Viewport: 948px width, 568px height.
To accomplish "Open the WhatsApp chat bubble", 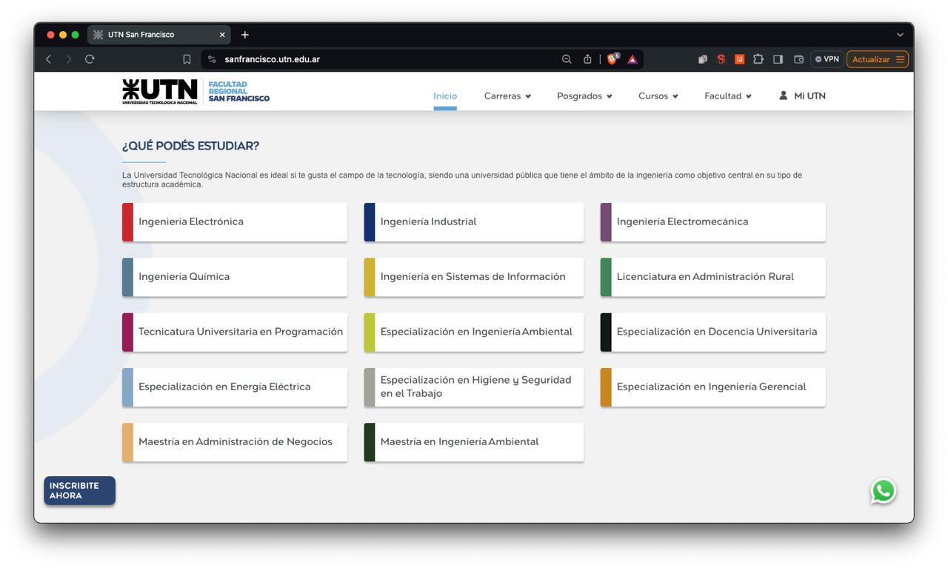I will click(x=883, y=491).
